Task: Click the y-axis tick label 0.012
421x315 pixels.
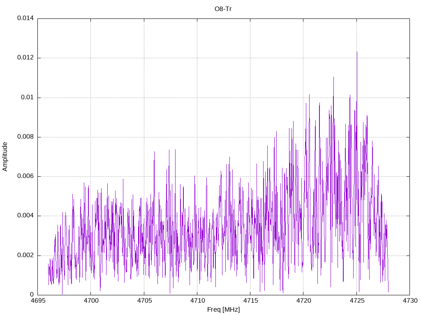Action: 25,57
